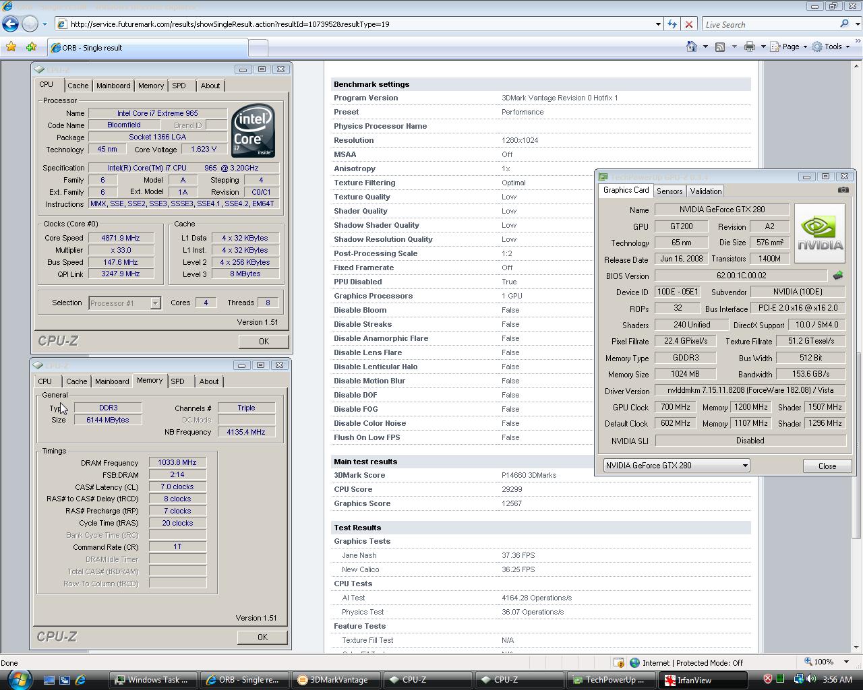Go back with the browser Back arrow
The width and height of the screenshot is (863, 690).
click(10, 24)
